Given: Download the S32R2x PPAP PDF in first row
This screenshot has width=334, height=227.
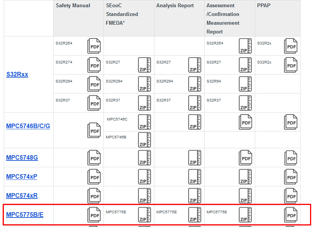Looking at the screenshot, I should [x=291, y=46].
